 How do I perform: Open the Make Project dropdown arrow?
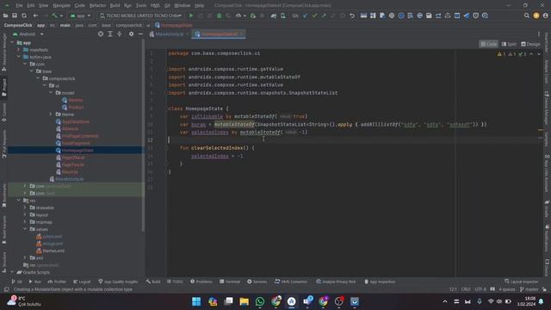(61, 15)
